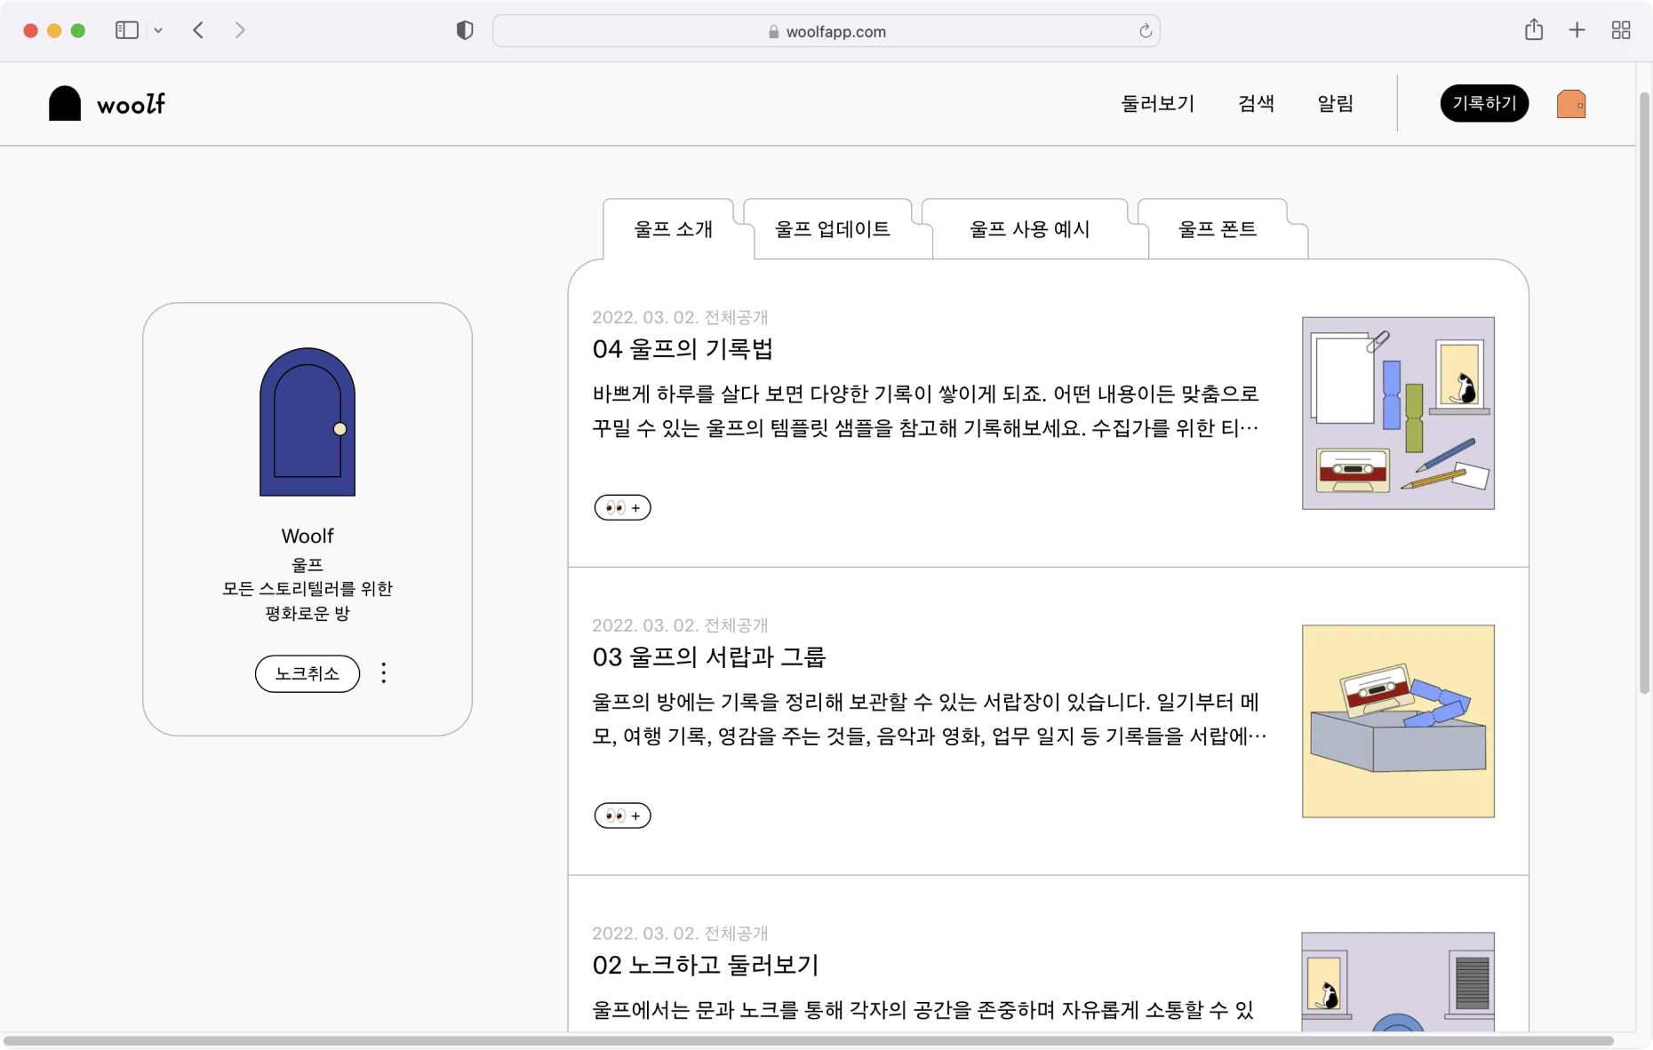Click the Woolf black door logo icon

coord(64,103)
